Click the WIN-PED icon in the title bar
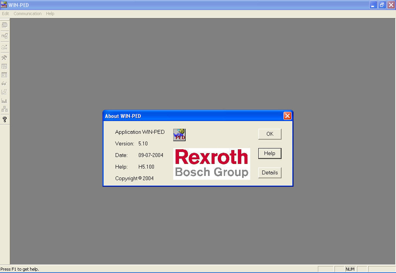The height and width of the screenshot is (273, 396). pos(4,5)
